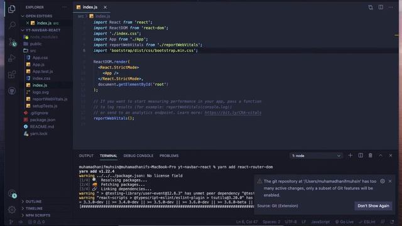Click Explorer more actions ellipsis
The height and width of the screenshot is (226, 402).
tap(64, 7)
